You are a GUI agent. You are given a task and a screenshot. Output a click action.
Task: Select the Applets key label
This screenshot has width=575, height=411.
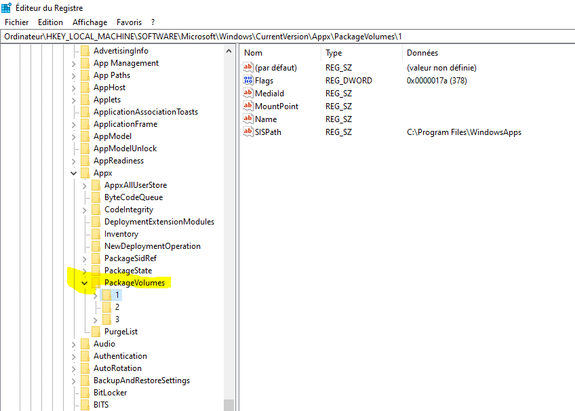[x=107, y=100]
